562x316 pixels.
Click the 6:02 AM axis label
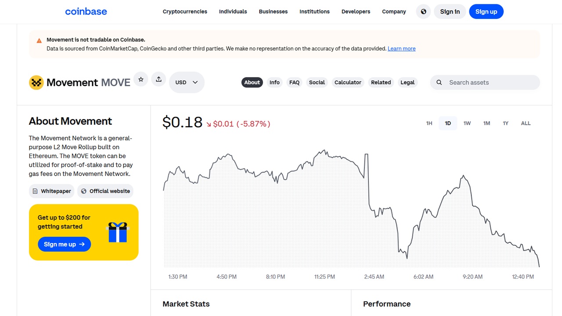tap(423, 277)
